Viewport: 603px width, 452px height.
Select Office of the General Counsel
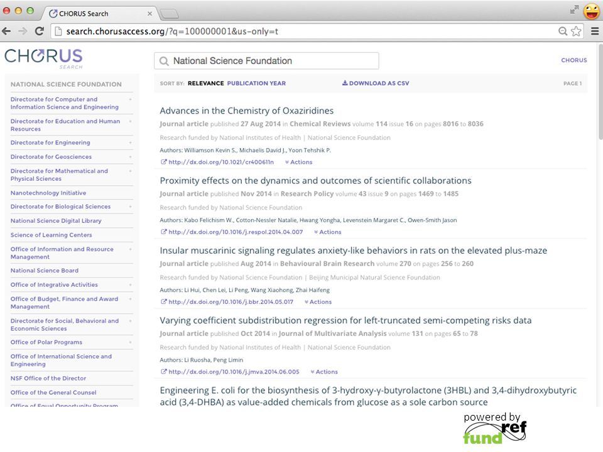[53, 393]
